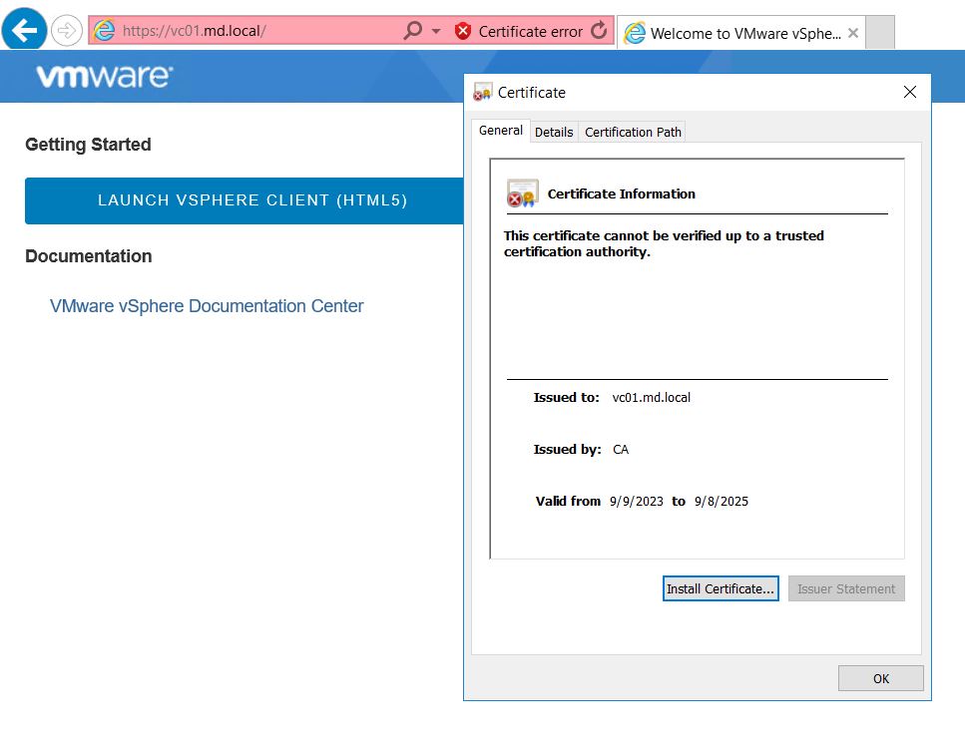Viewport: 965px width, 753px height.
Task: Click the vmware logo in the header
Action: (105, 76)
